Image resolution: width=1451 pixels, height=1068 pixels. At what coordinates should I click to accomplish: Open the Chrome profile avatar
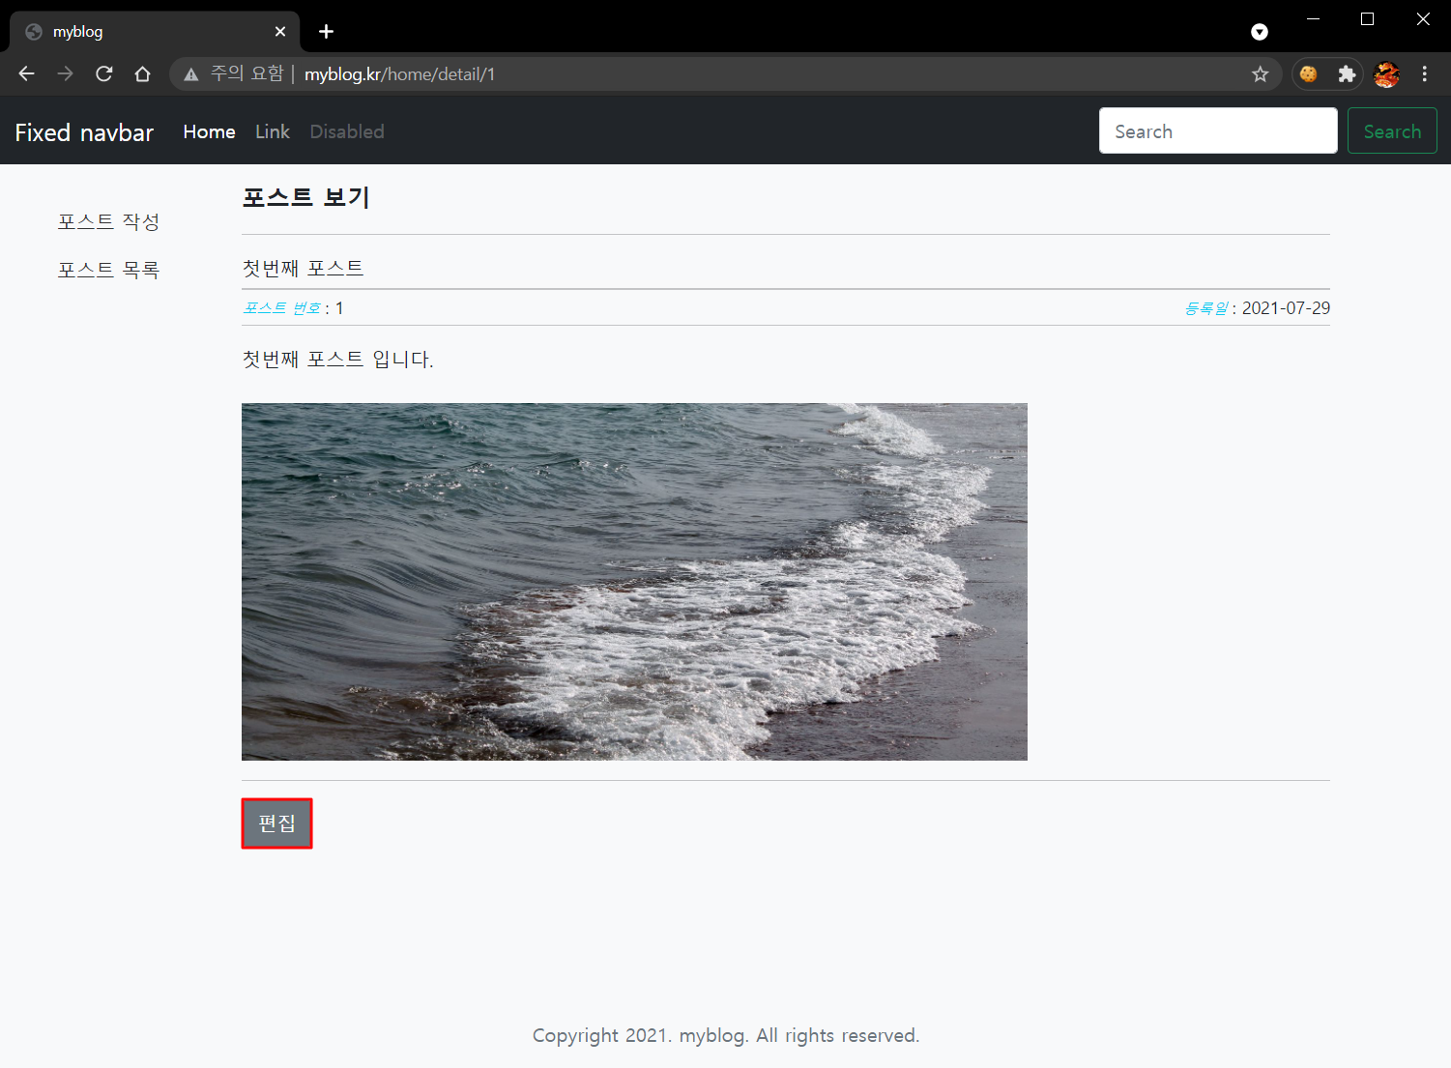pyautogui.click(x=1386, y=74)
